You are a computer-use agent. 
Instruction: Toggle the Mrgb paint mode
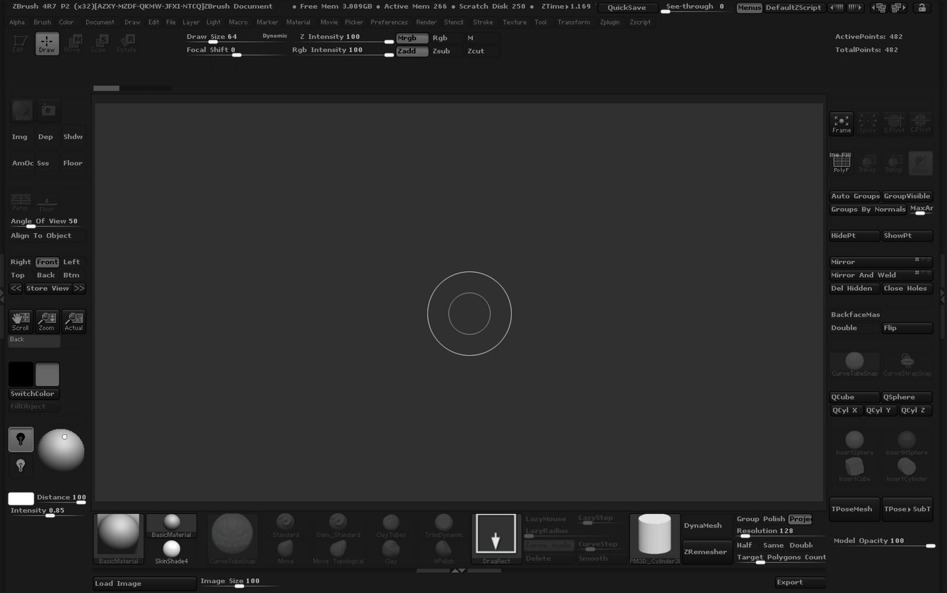tap(411, 38)
